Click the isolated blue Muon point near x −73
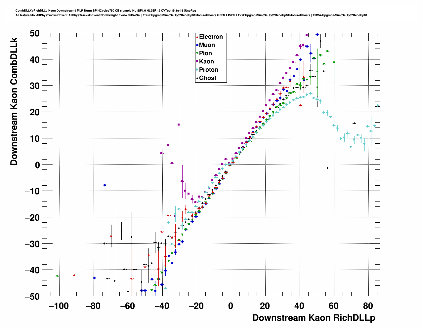422x329 pixels. [105, 185]
